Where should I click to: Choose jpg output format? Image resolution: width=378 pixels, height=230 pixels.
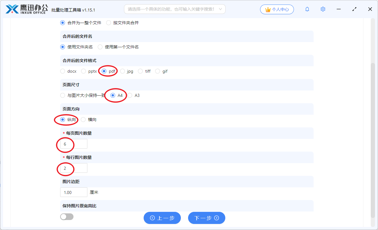pyautogui.click(x=127, y=71)
